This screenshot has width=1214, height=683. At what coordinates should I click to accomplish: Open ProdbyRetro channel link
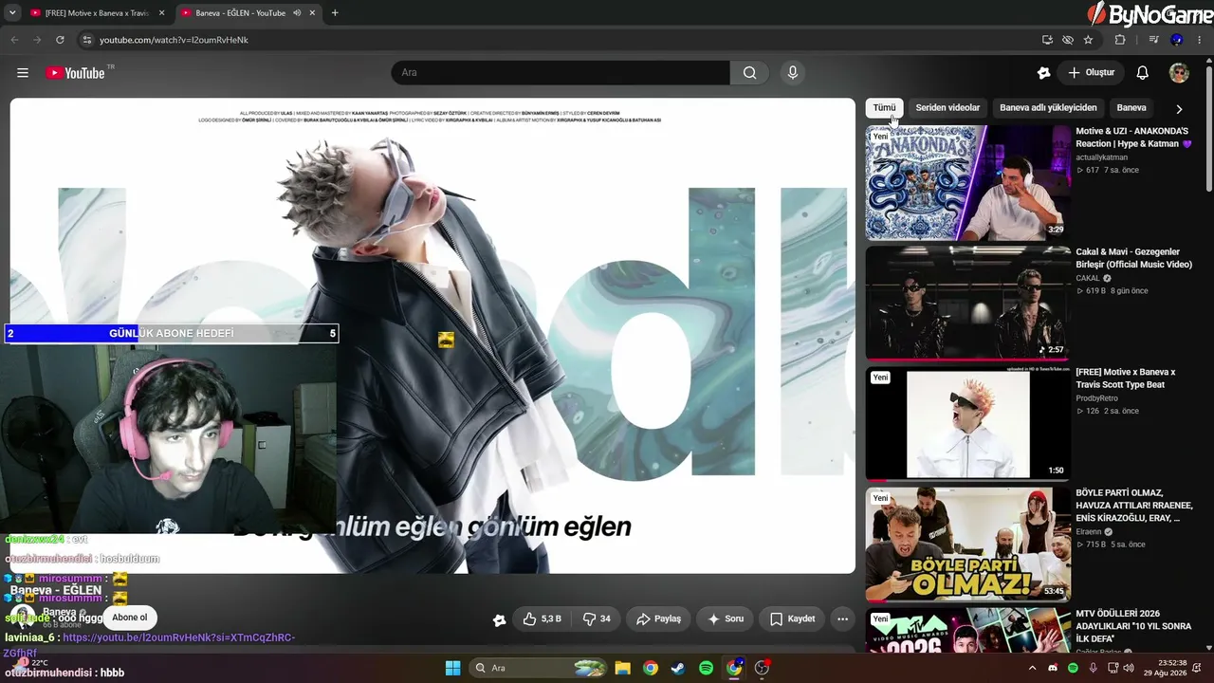tap(1096, 398)
